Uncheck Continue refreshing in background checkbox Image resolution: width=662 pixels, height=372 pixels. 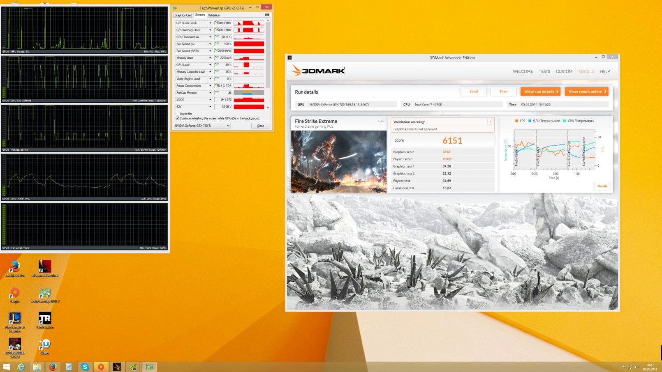pos(178,118)
